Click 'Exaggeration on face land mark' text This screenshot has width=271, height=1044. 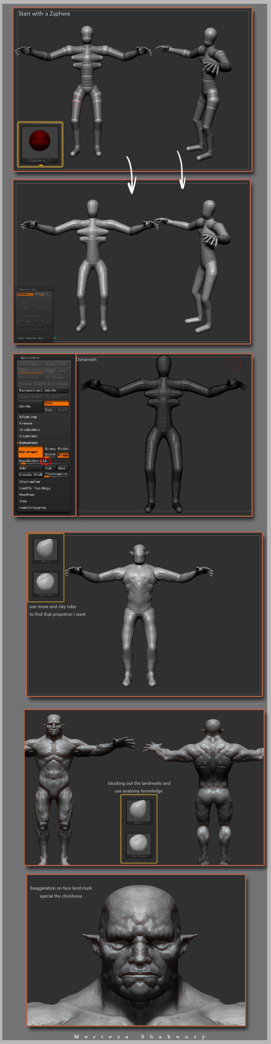click(61, 888)
